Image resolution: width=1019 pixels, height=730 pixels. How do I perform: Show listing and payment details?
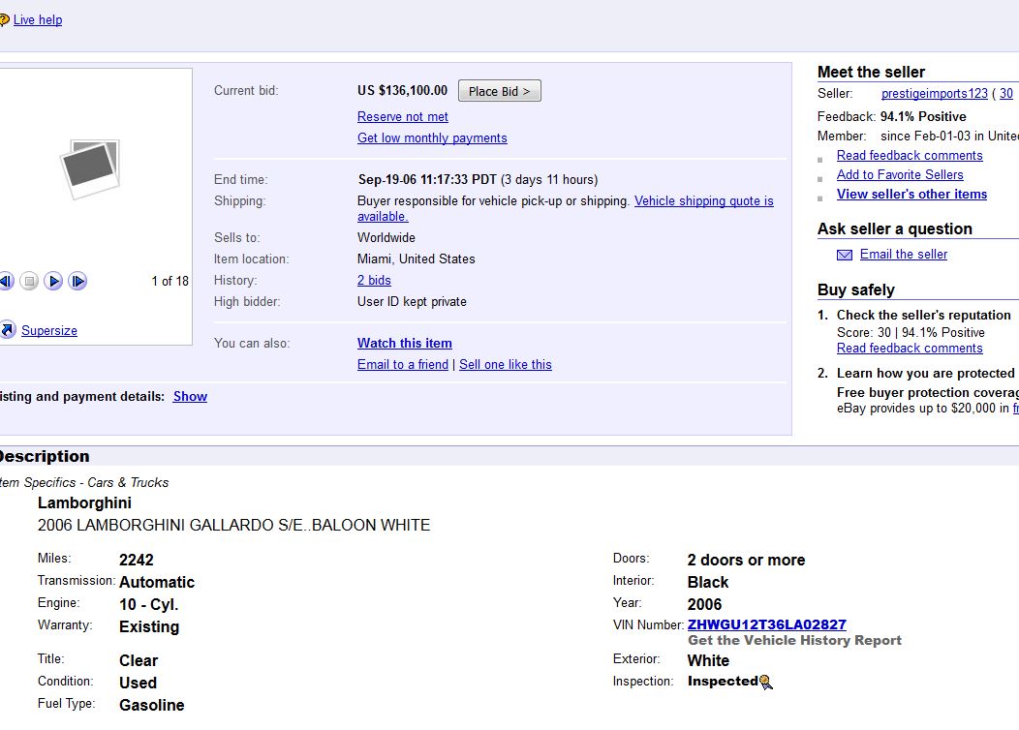[190, 396]
